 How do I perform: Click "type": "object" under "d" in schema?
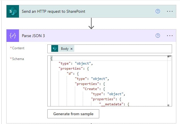coord(92,79)
